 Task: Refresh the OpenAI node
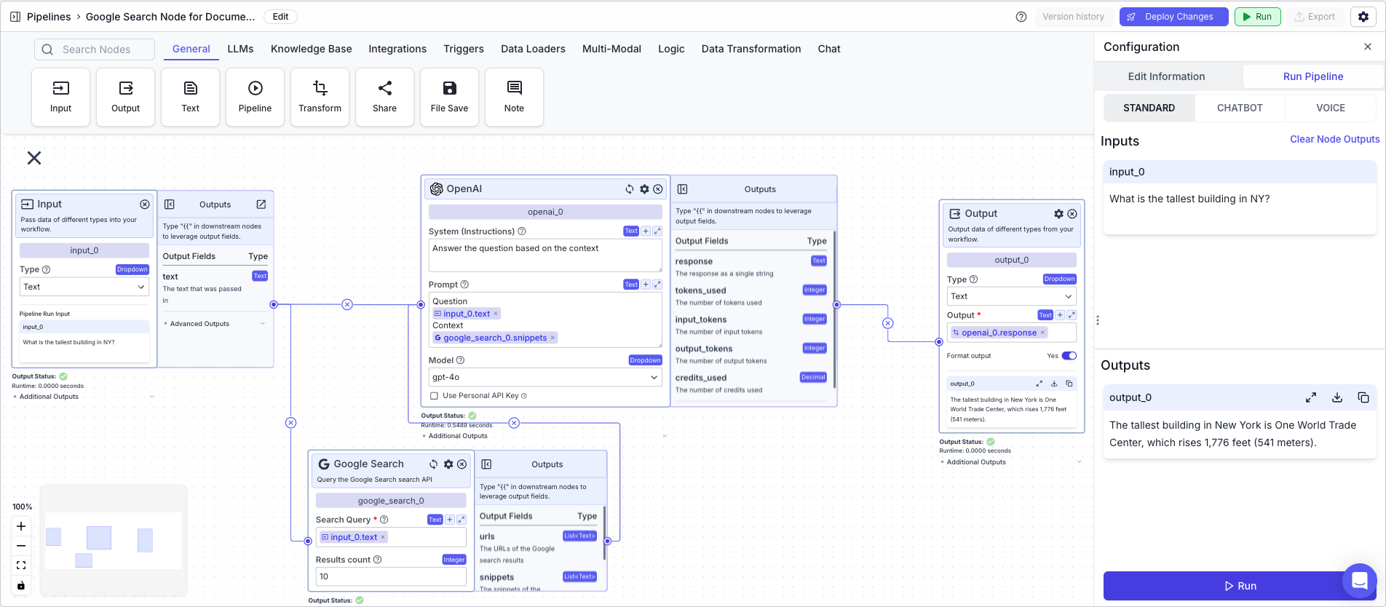(x=630, y=189)
